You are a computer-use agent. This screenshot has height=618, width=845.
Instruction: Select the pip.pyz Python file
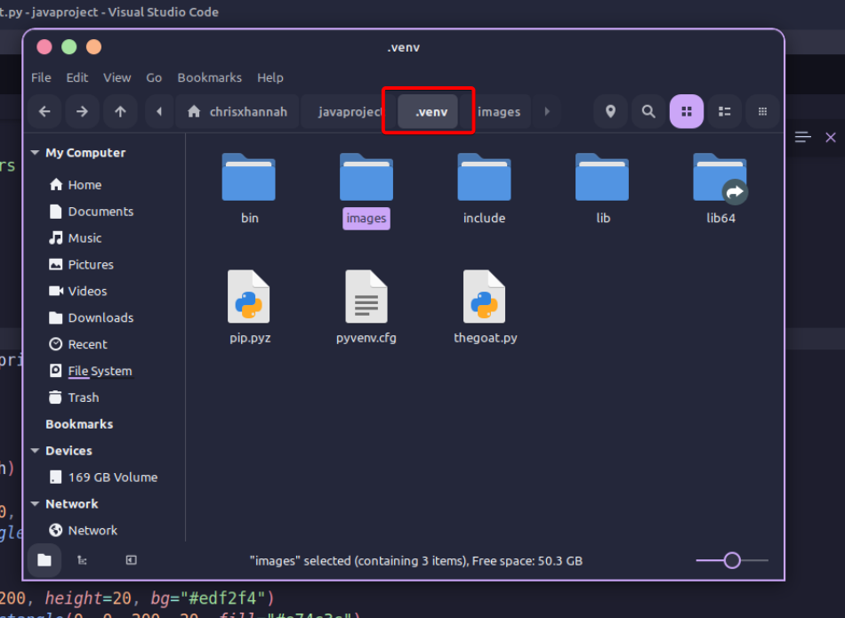(250, 307)
